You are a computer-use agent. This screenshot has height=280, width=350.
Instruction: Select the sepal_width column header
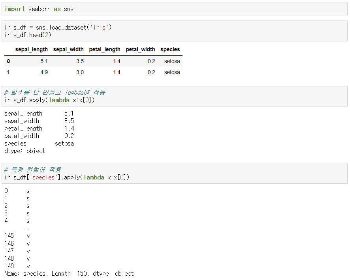(68, 49)
